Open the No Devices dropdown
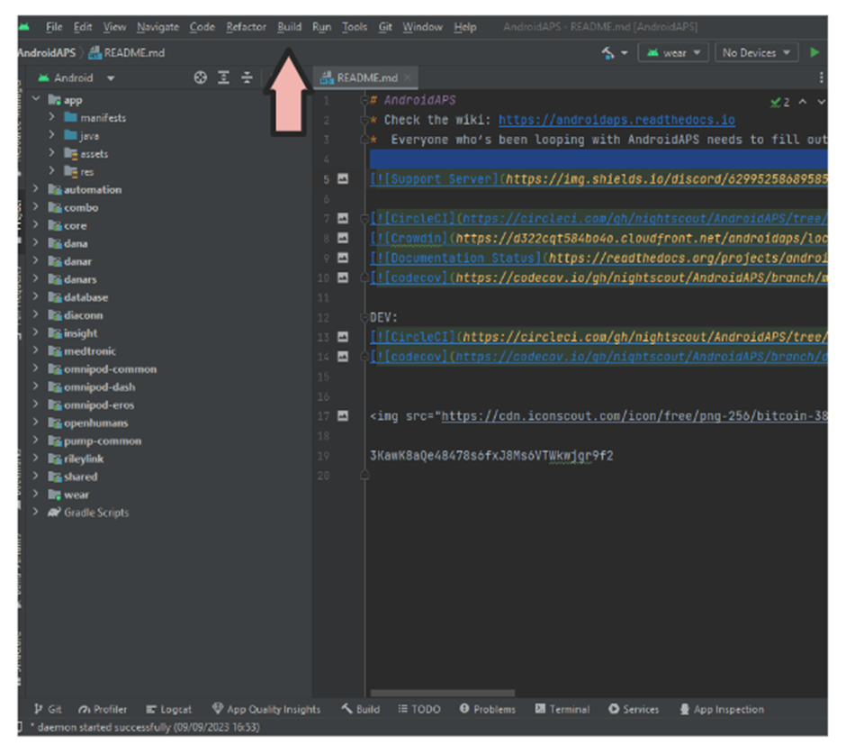846x745 pixels. (756, 53)
